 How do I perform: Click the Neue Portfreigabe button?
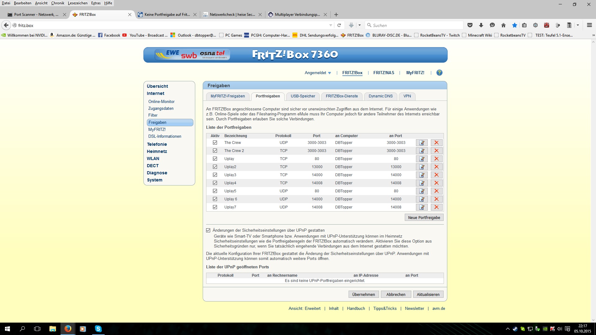pos(424,217)
